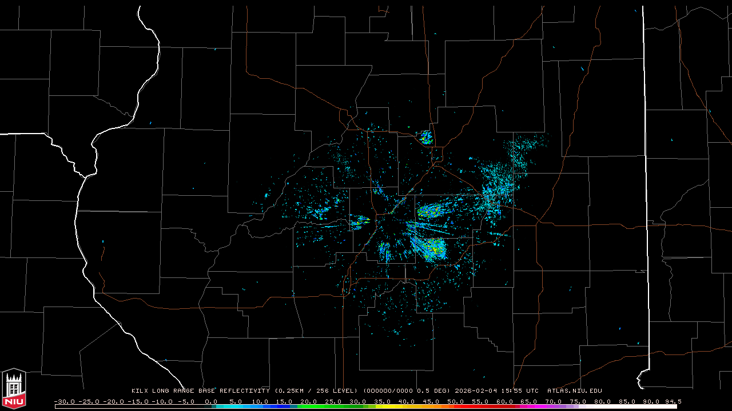
Task: Click the (0.25KM / 256 LEVEL) resolution text
Action: (316, 391)
